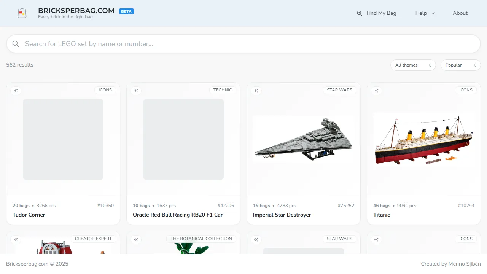Expand the Help menu
The width and height of the screenshot is (487, 274).
425,13
